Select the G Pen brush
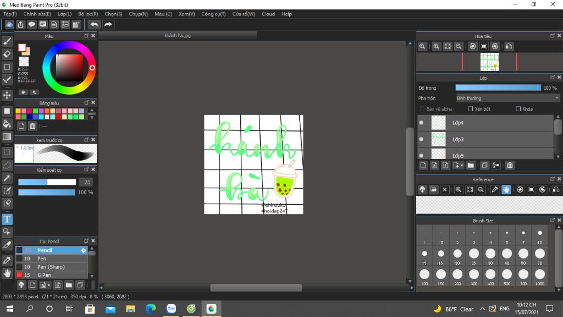 click(x=52, y=275)
